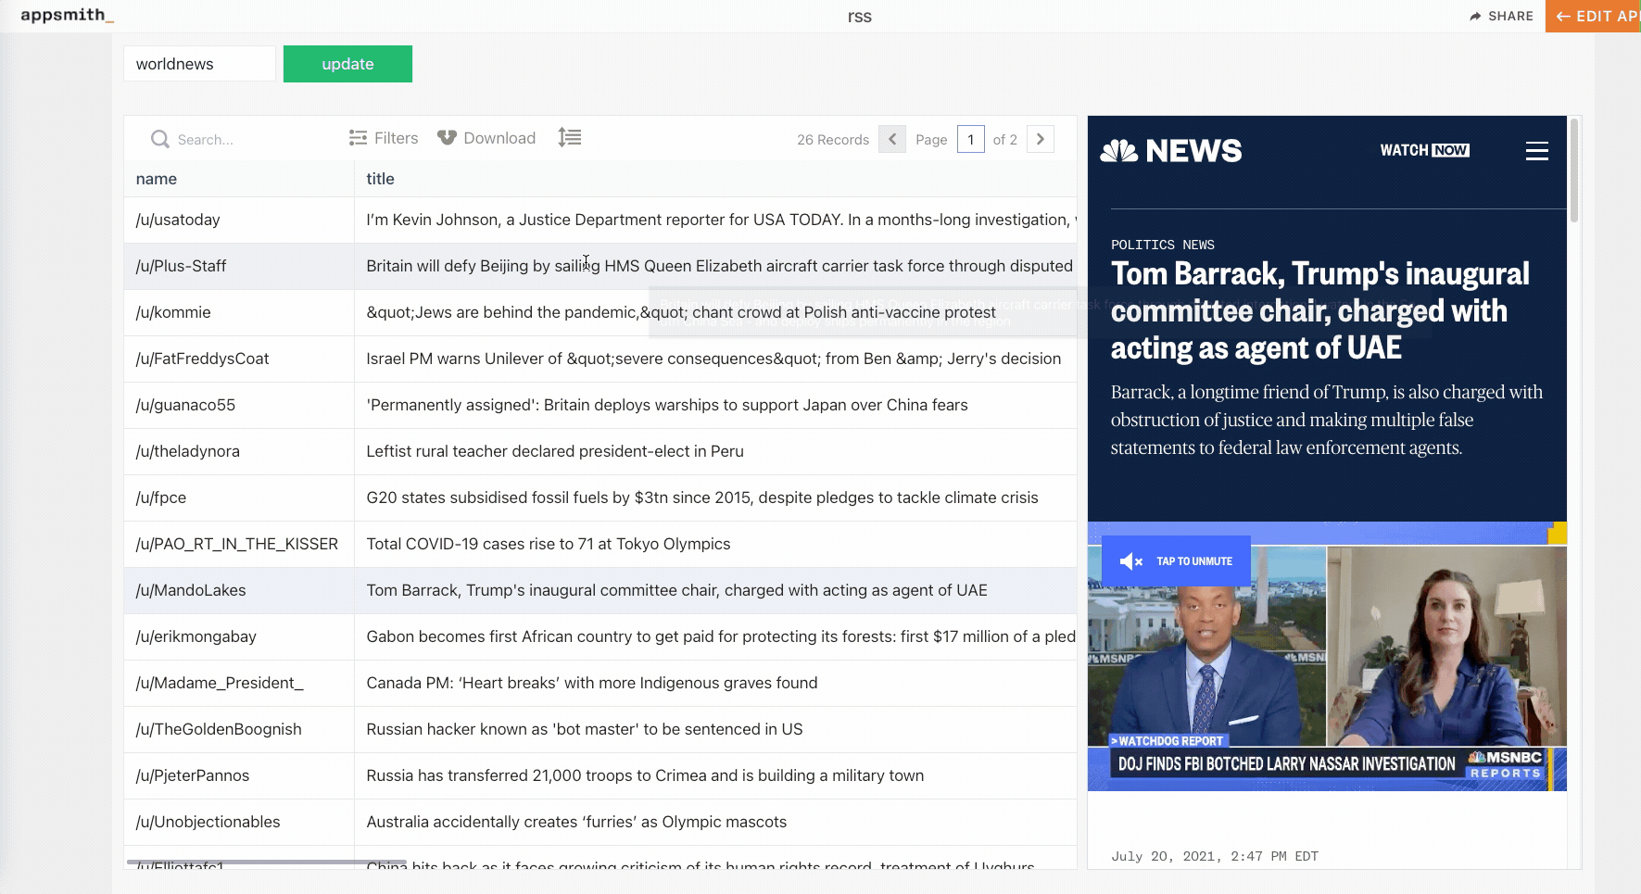Go to next table page
The image size is (1641, 894).
pos(1041,139)
